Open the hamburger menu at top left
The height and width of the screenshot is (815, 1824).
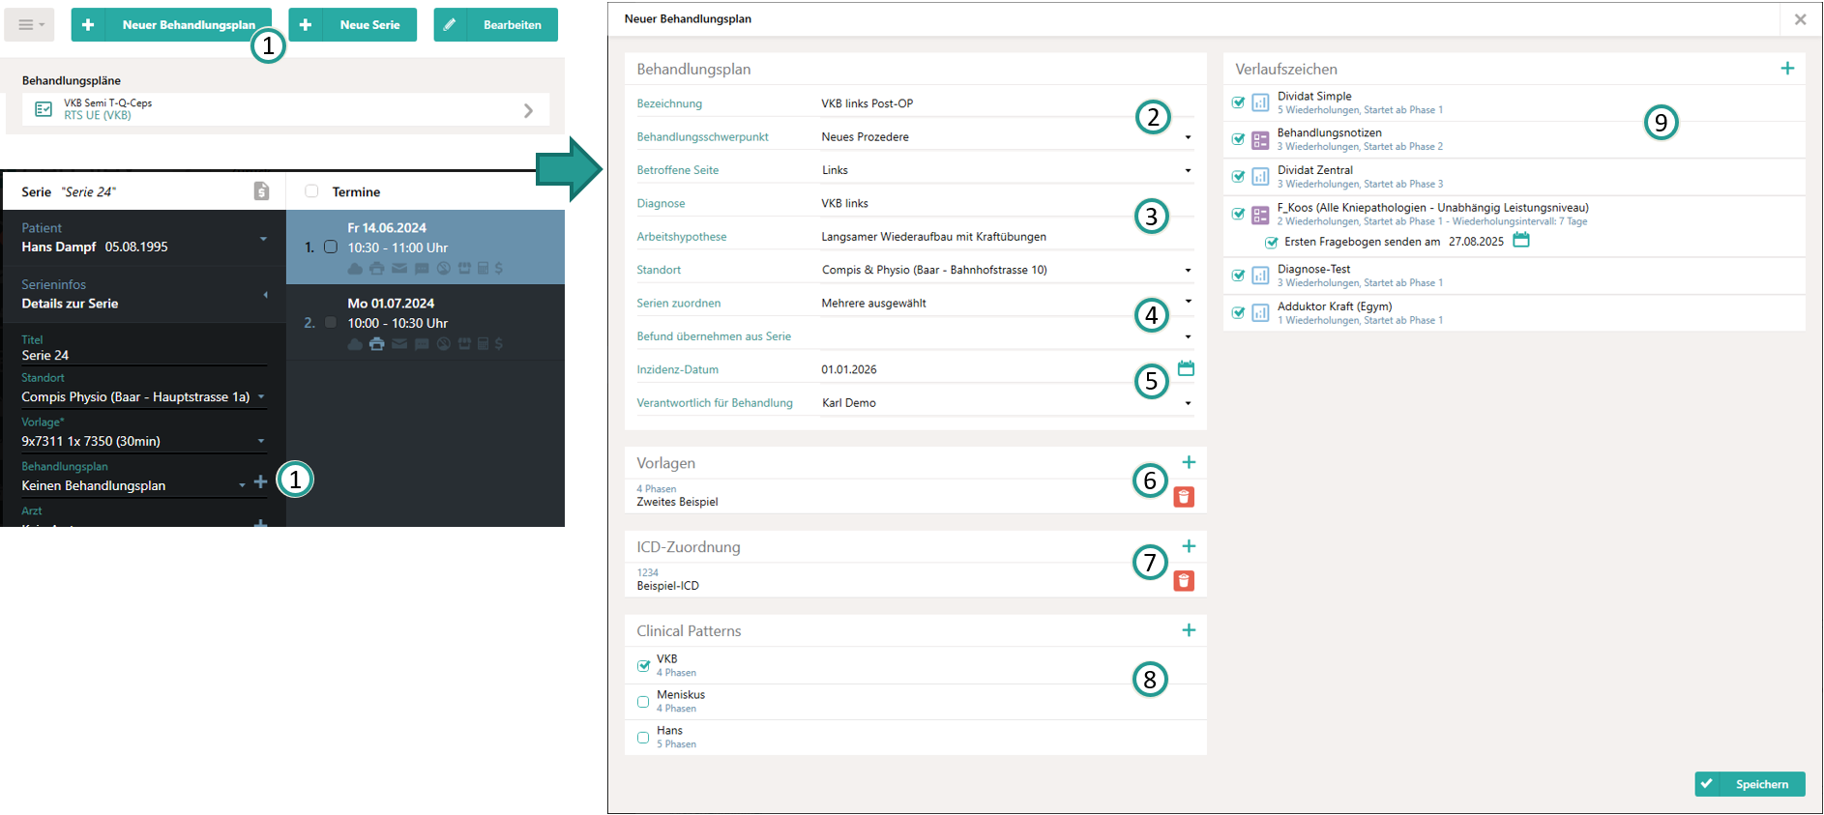pyautogui.click(x=29, y=25)
